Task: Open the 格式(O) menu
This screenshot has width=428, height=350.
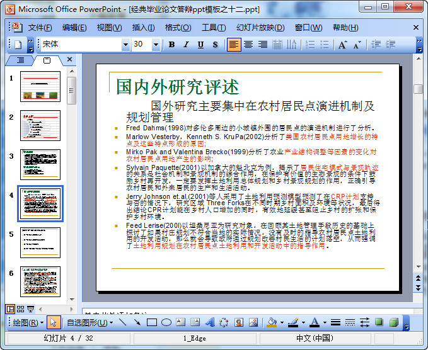Action: pyautogui.click(x=178, y=28)
